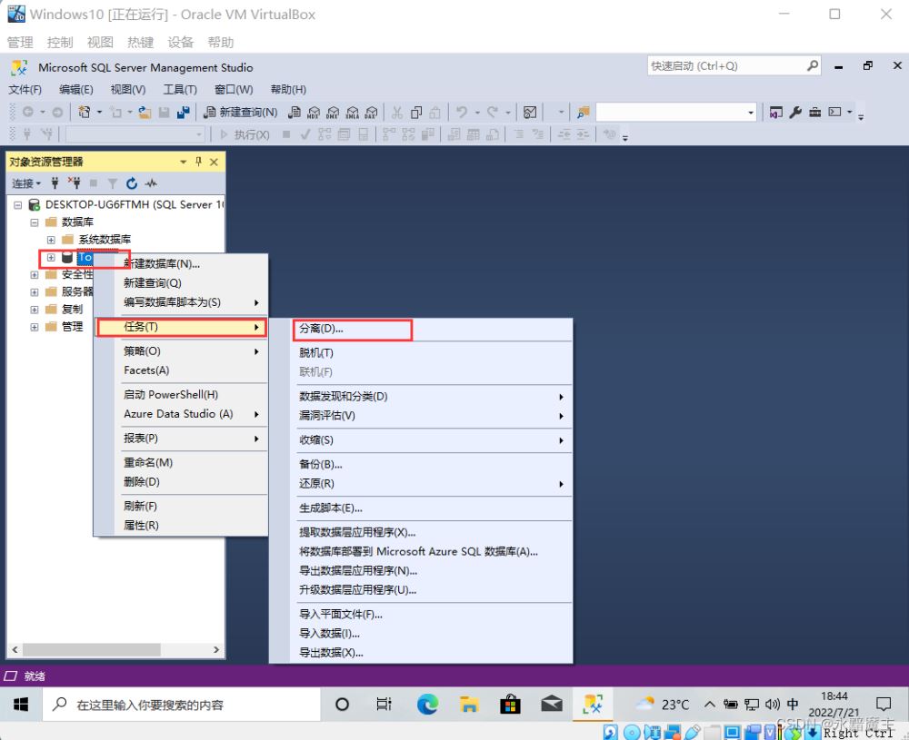Click the Windows taskbar search box
Viewport: 909px width, 740px height.
tap(182, 705)
